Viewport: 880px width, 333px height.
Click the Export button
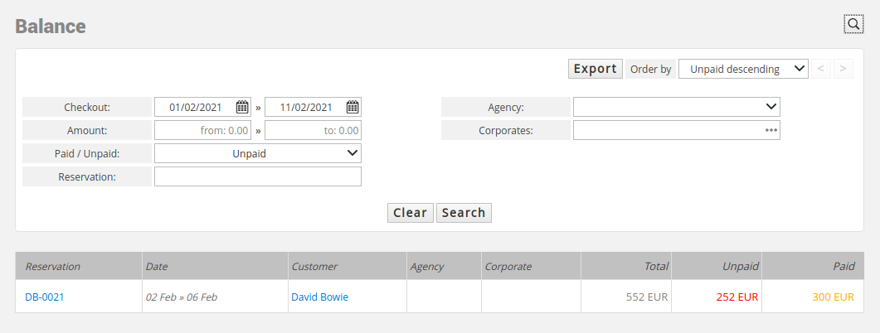595,69
